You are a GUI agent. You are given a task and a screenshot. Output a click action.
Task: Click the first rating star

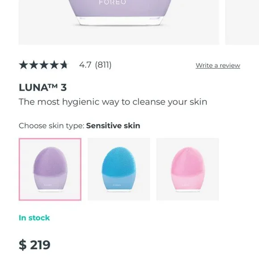point(24,65)
